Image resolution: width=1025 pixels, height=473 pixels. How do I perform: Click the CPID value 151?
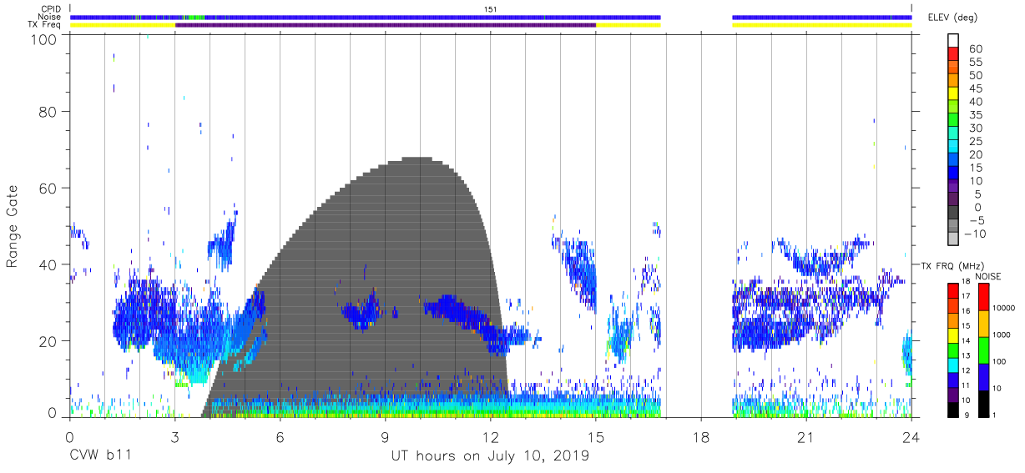pos(491,9)
